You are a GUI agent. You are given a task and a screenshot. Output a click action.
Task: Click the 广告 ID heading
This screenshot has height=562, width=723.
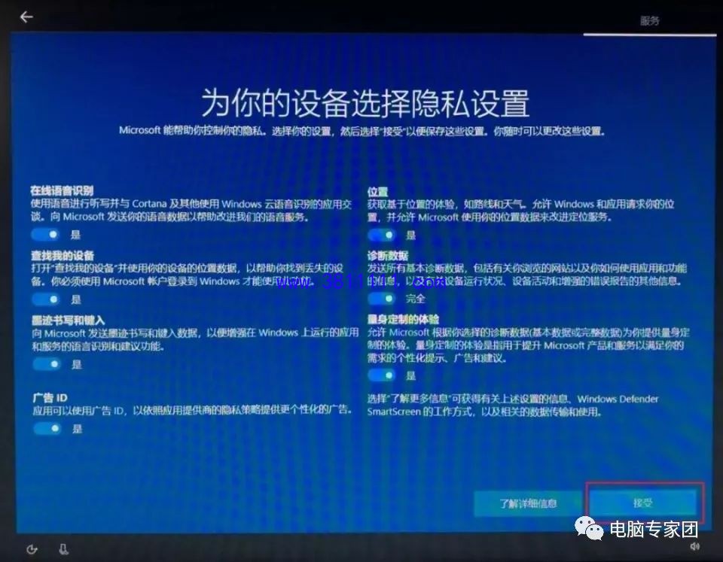(50, 397)
